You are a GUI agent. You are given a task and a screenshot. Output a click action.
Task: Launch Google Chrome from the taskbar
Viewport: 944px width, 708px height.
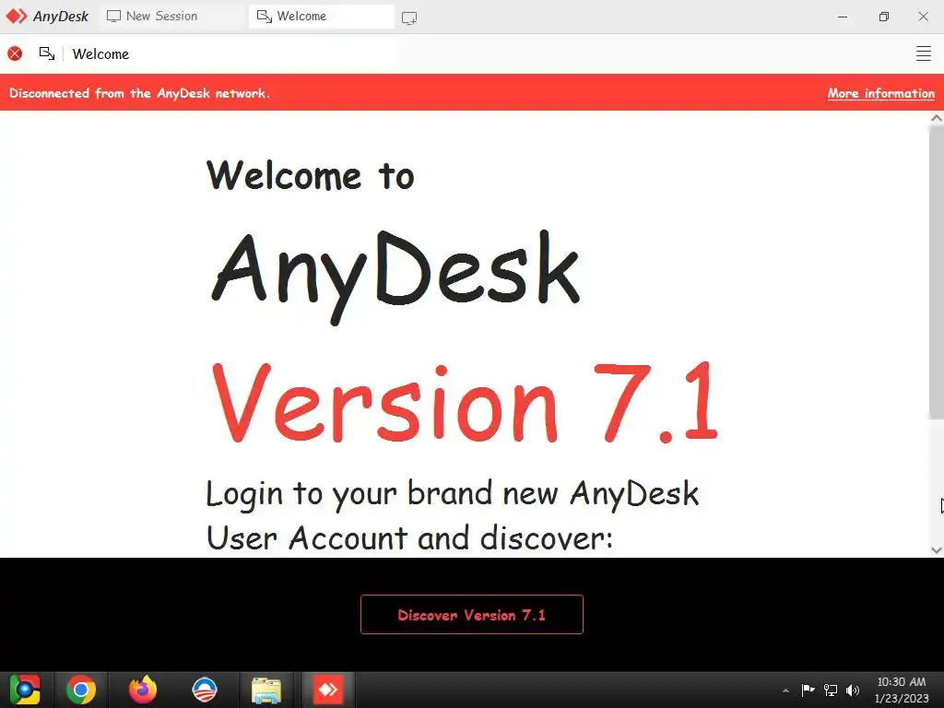[81, 690]
